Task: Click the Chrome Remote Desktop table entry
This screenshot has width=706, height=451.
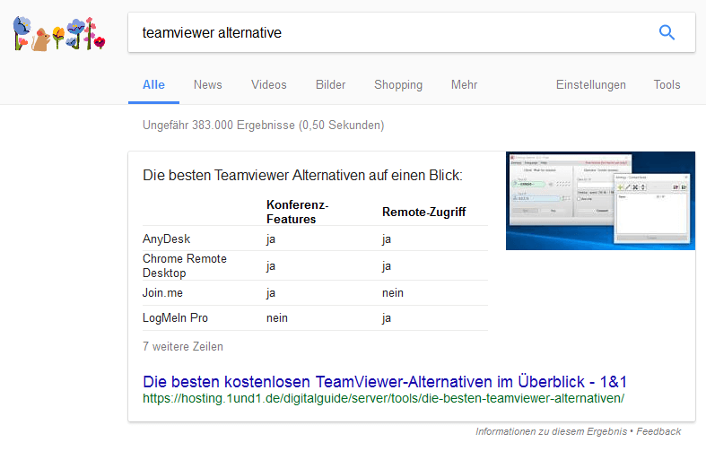Action: [x=185, y=265]
